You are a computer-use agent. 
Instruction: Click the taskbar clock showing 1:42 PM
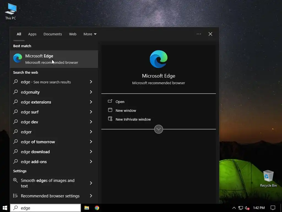point(259,208)
